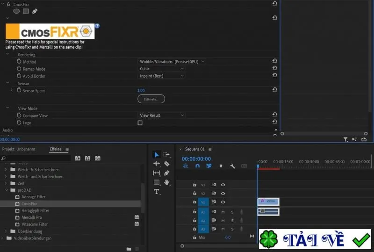Select the Type tool
The image size is (374, 252).
(157, 192)
